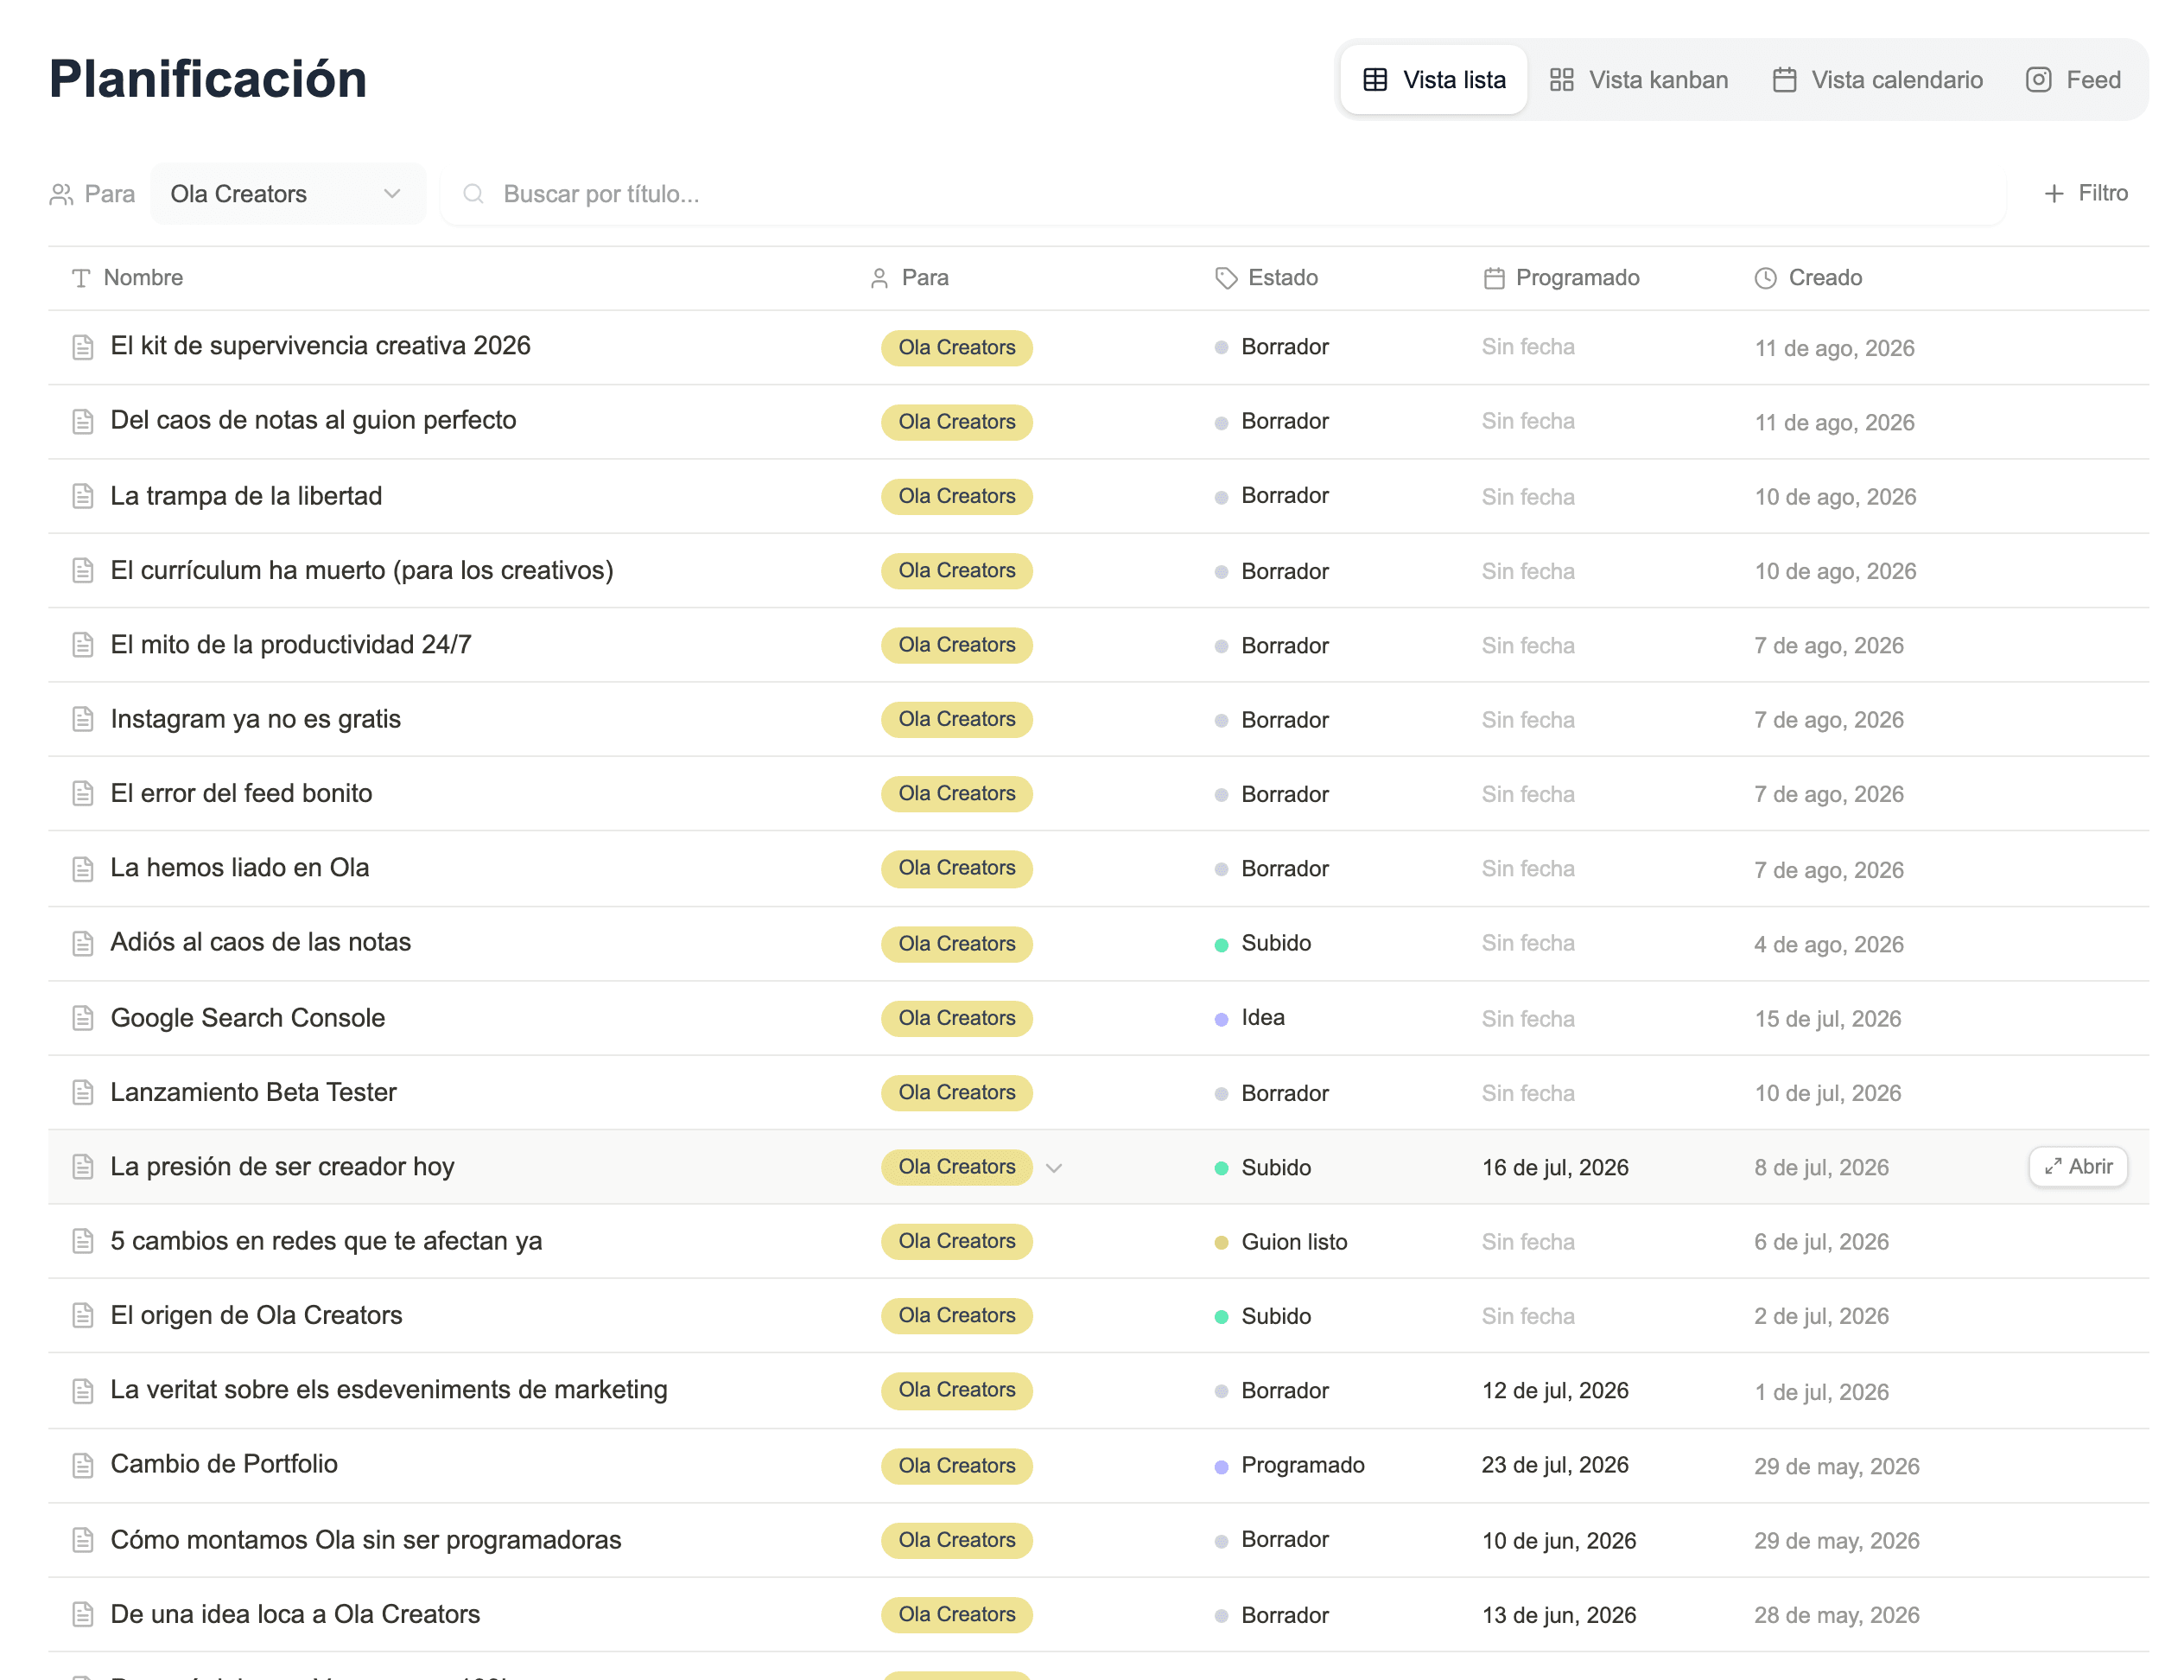This screenshot has width=2184, height=1680.
Task: Click document icon of El kit de supervivencia row
Action: point(83,347)
